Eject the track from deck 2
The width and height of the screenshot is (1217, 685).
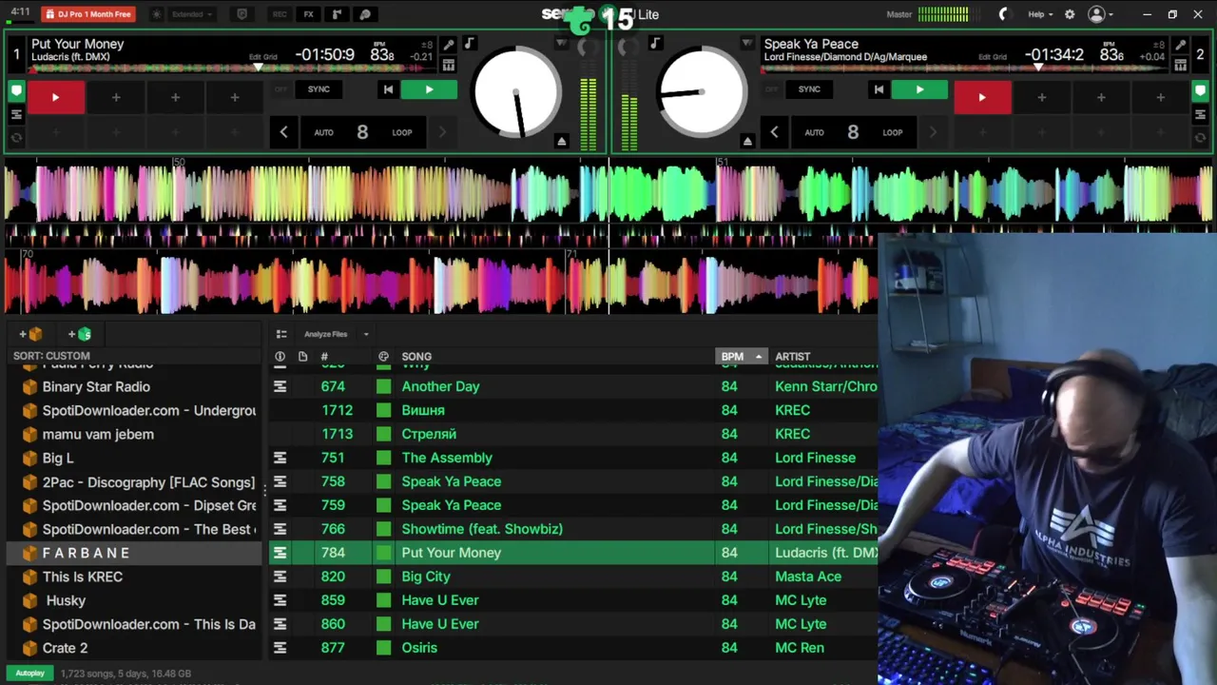747,141
